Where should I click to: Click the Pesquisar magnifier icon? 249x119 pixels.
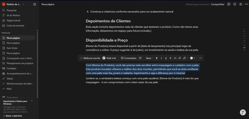coord(4,10)
